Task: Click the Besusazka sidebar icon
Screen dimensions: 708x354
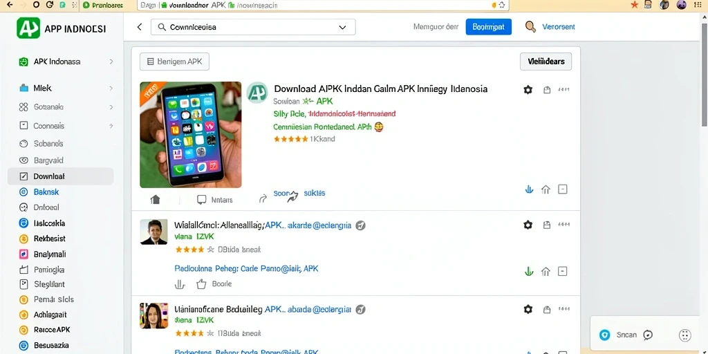Action: (x=24, y=346)
